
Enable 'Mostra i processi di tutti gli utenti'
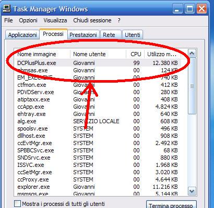click(x=17, y=204)
